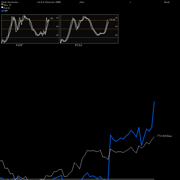180x180 pixels.
Task: Click the Slow D legend swatch
Action: [2, 4]
